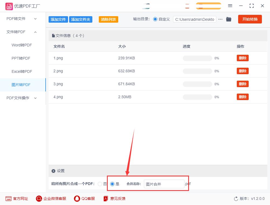Open the Excel转PDF tool

point(21,71)
